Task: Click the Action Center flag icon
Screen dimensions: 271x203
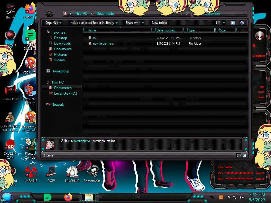Action: tap(229, 197)
